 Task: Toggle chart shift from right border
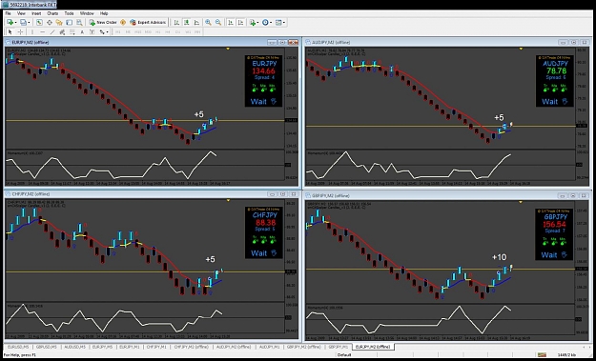tap(240, 23)
